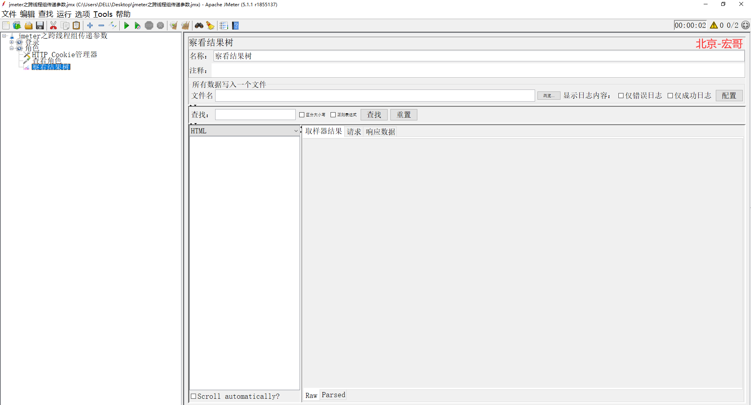
Task: Select HTTP Cookie管理器 tree item
Action: [x=65, y=55]
